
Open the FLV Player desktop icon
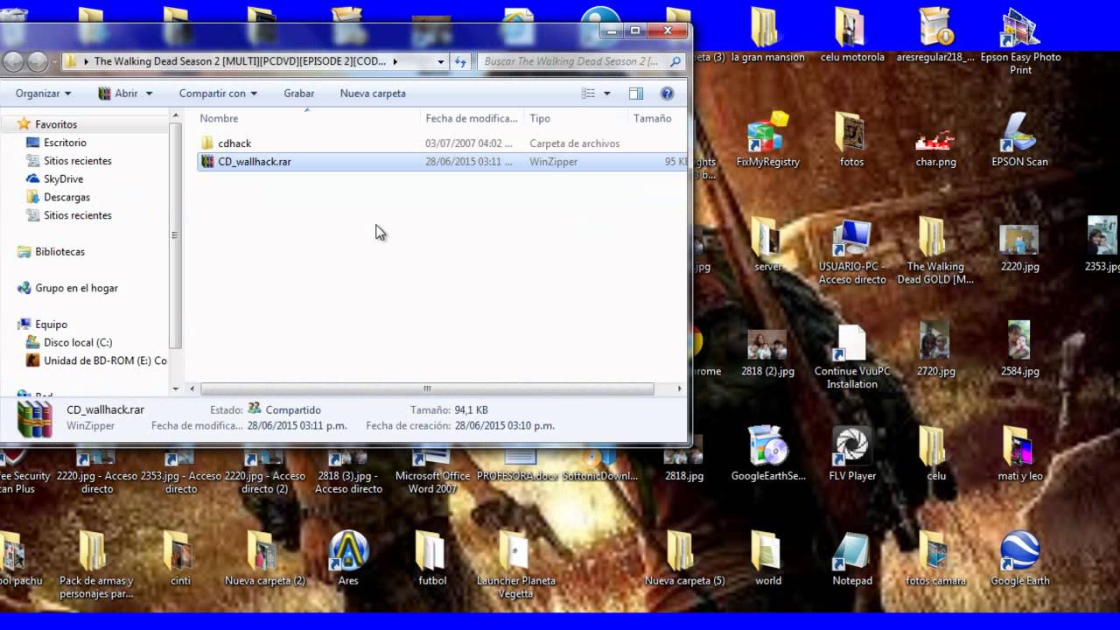tap(851, 453)
